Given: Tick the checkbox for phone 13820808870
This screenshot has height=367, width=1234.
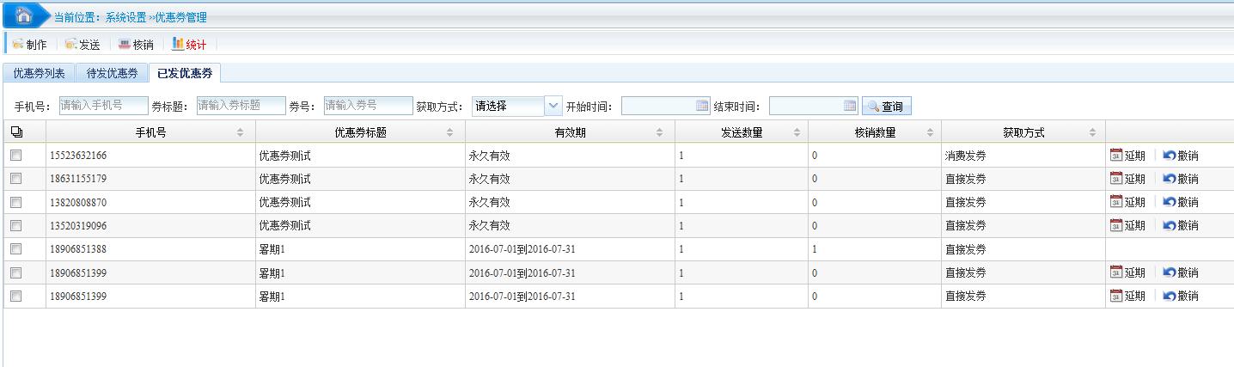Looking at the screenshot, I should (x=15, y=202).
